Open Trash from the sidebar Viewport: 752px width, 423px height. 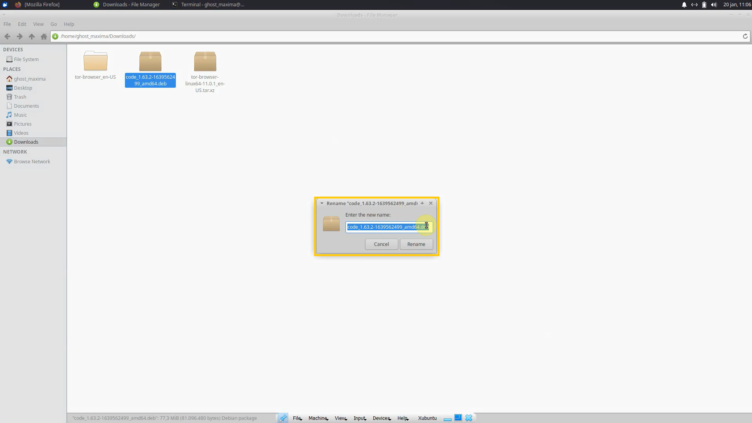(19, 97)
